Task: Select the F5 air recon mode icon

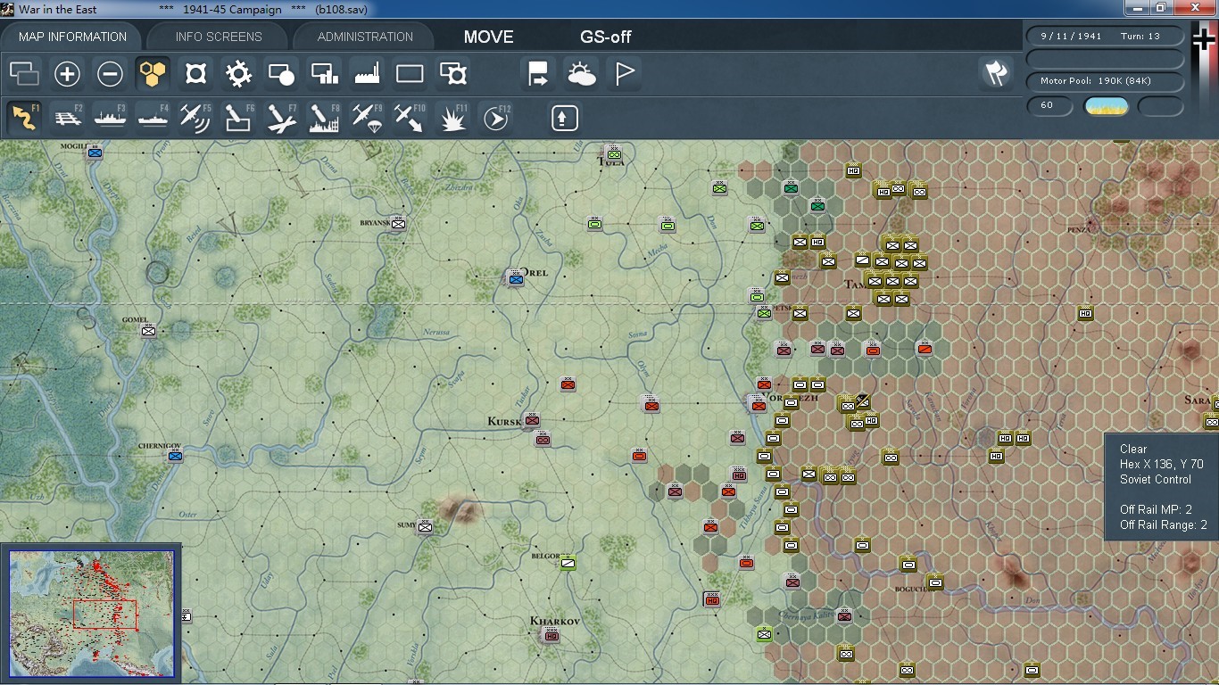Action: coord(196,118)
